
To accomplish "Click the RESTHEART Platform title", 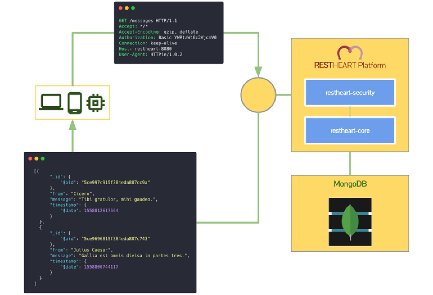I will (350, 65).
